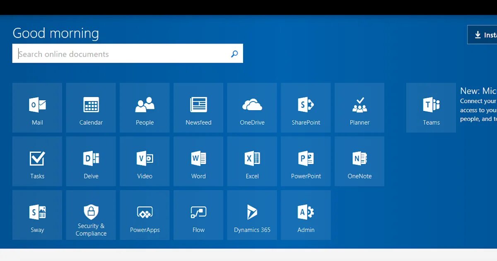Launch the Sway app
The image size is (497, 261).
(x=37, y=215)
